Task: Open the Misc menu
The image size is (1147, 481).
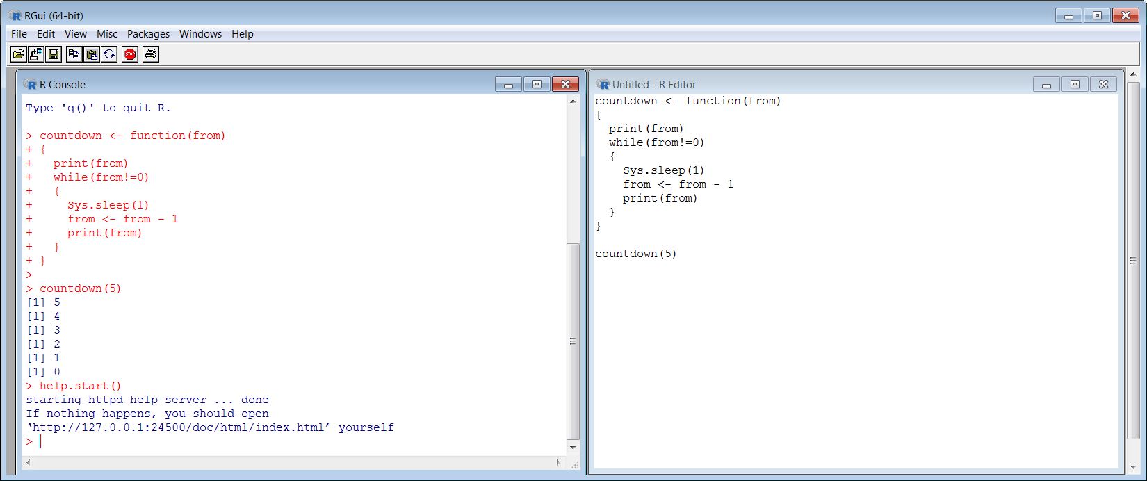Action: pyautogui.click(x=107, y=34)
